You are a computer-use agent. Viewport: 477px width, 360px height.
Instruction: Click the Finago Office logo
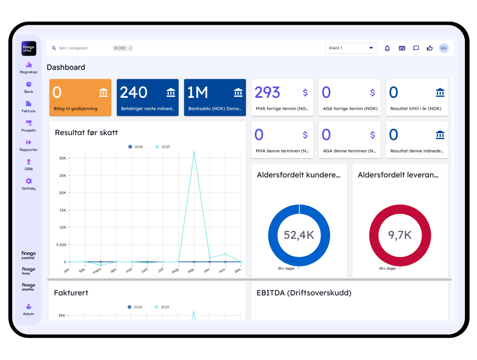point(28,48)
